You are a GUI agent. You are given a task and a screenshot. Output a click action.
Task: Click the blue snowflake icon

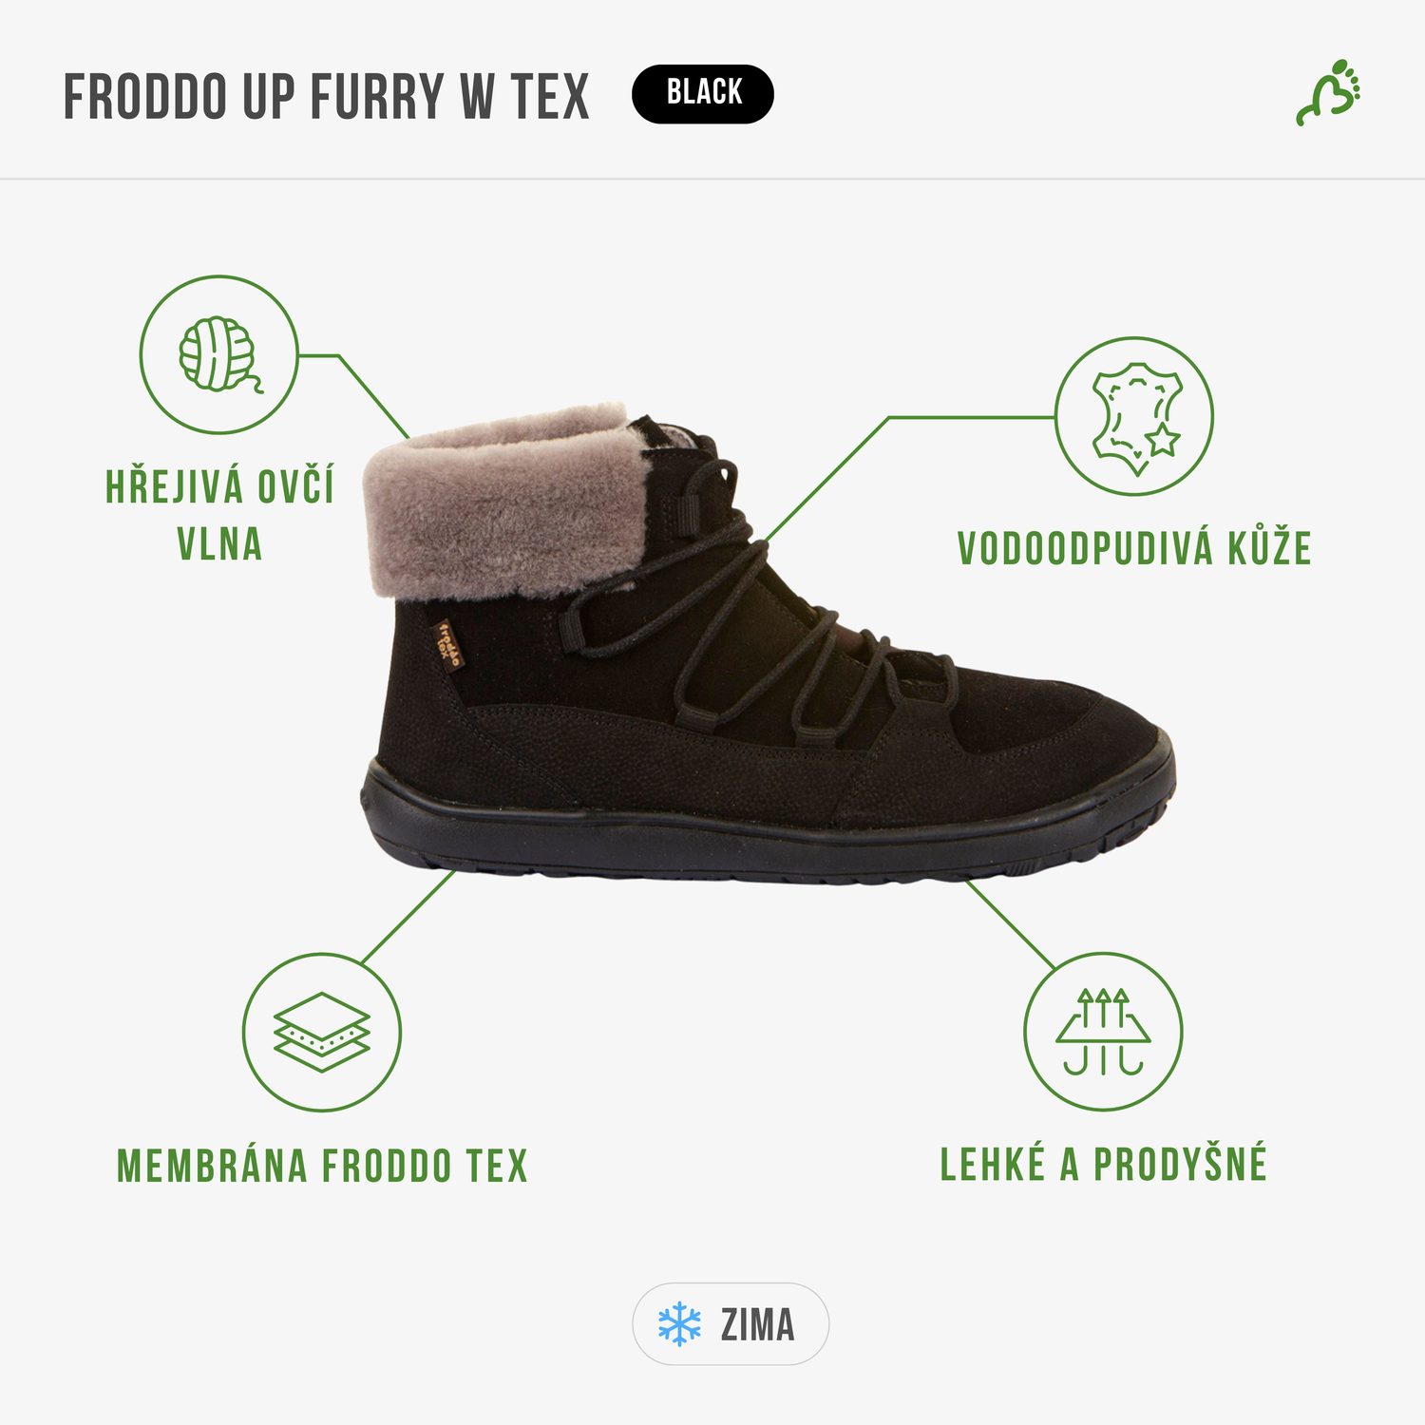click(680, 1324)
